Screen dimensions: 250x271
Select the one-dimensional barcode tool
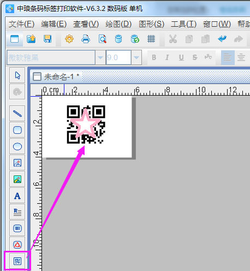[x=17, y=228]
